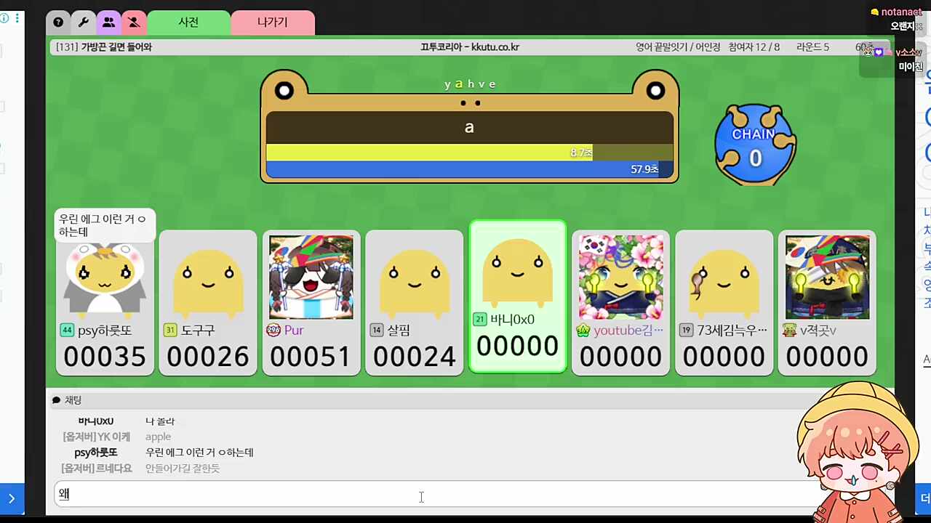Focus the chat input field
Screen dimensions: 931x523
pyautogui.click(x=436, y=494)
